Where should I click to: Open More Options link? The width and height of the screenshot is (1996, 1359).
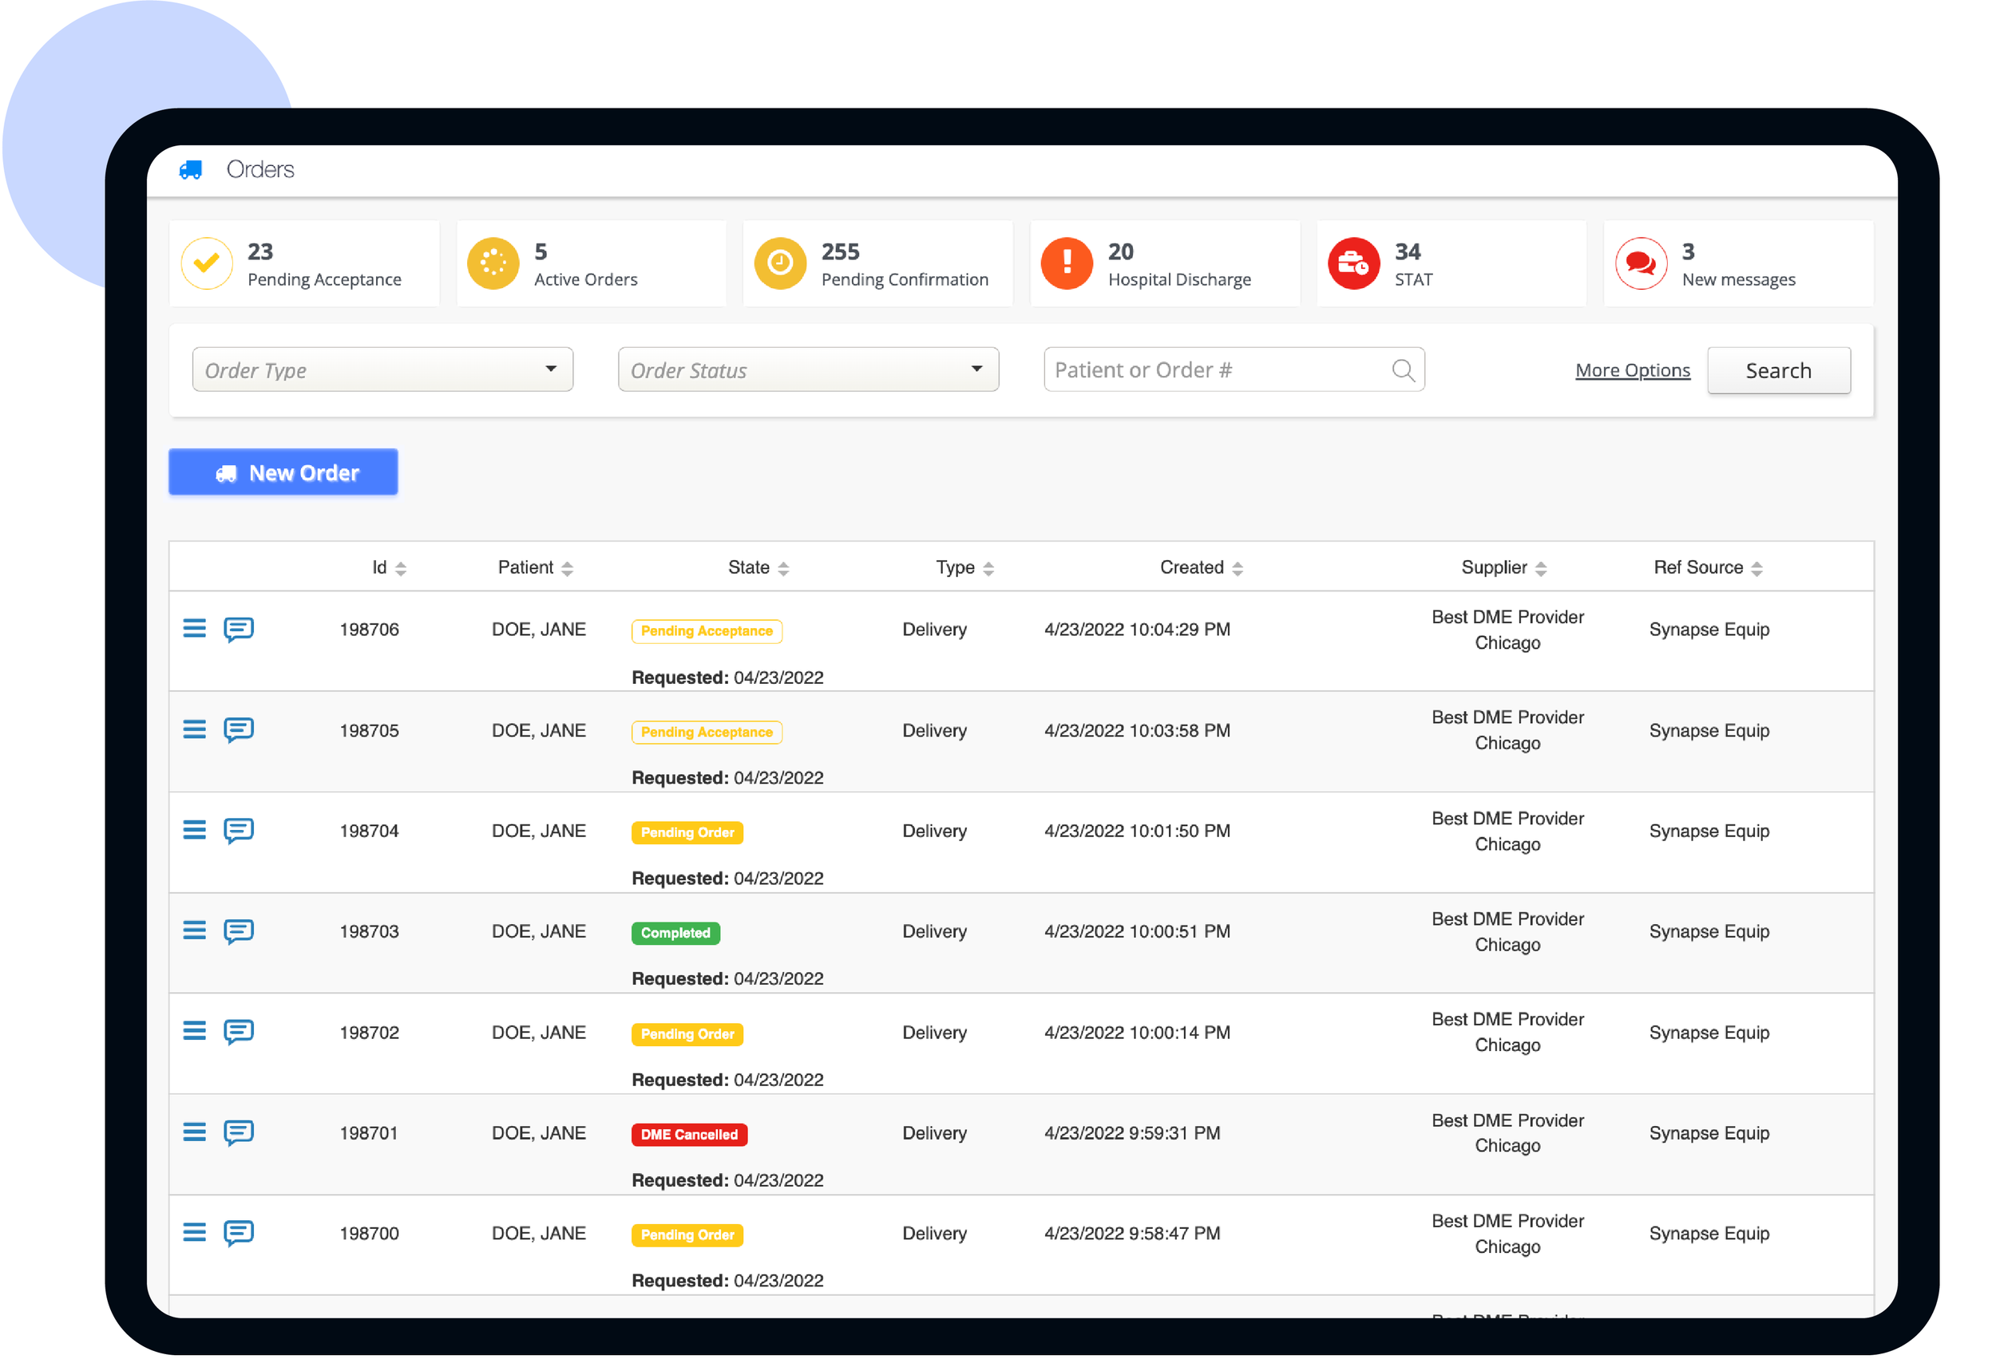1632,369
